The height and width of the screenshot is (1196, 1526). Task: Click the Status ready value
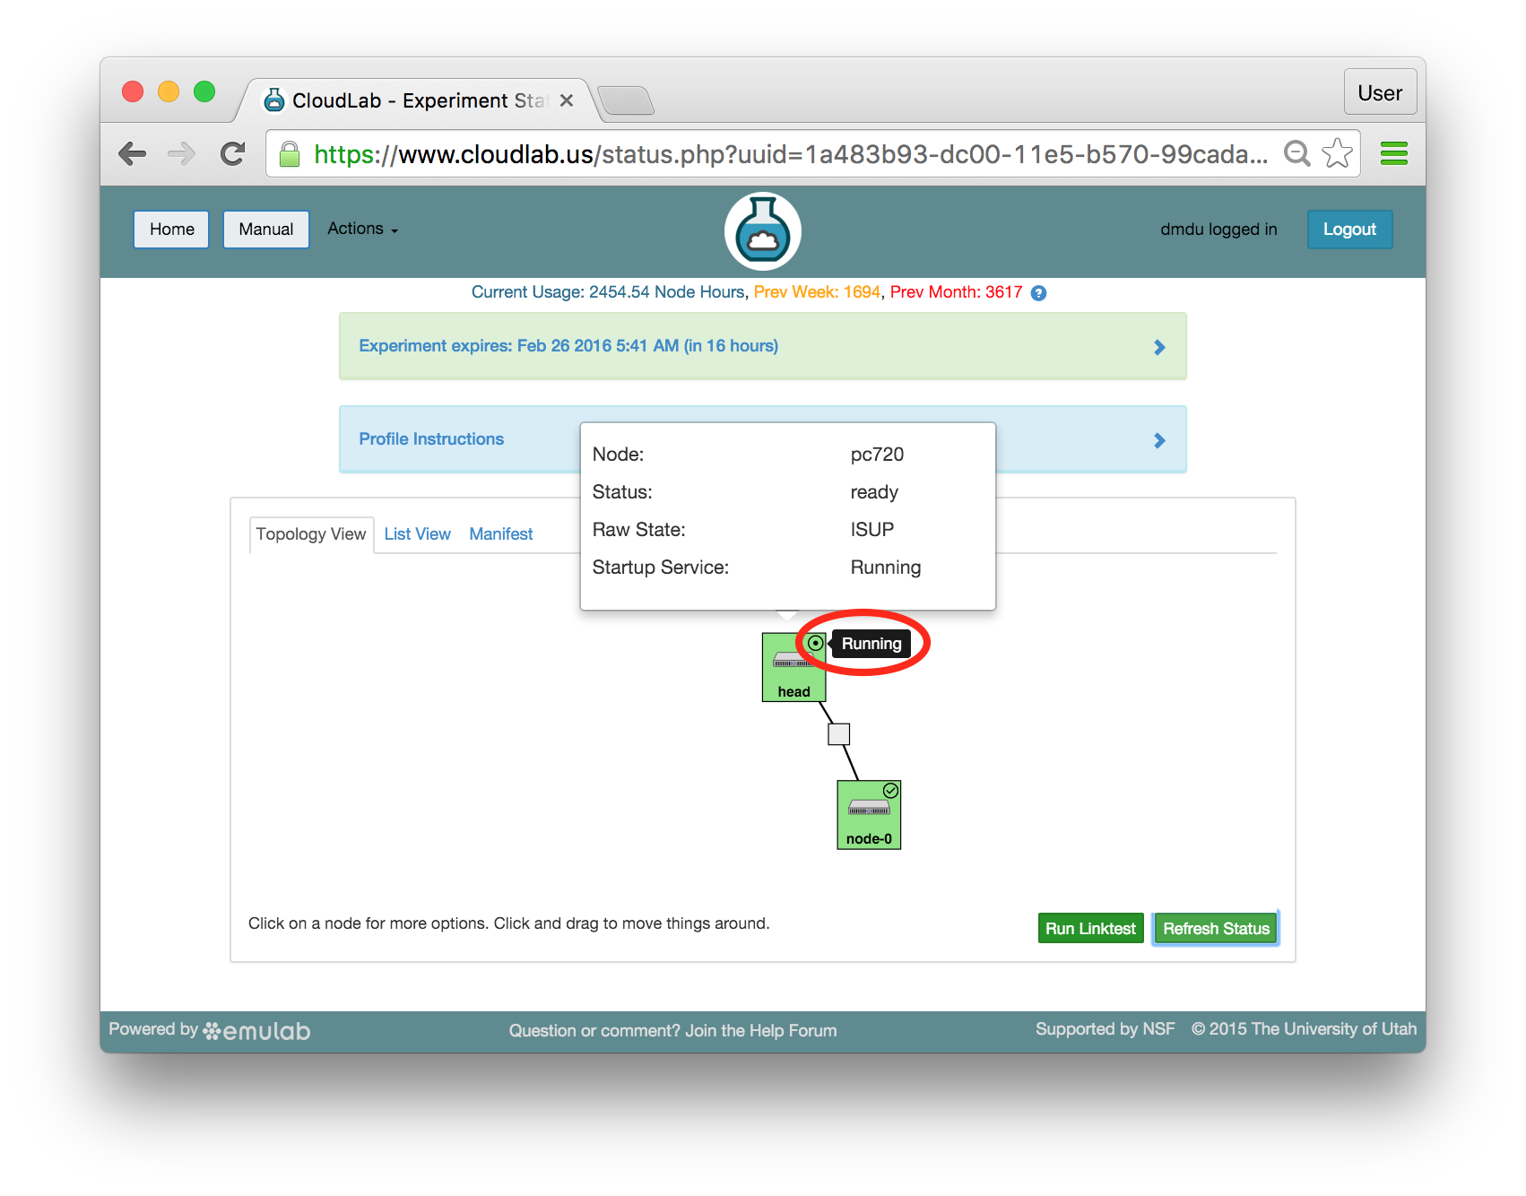[874, 492]
